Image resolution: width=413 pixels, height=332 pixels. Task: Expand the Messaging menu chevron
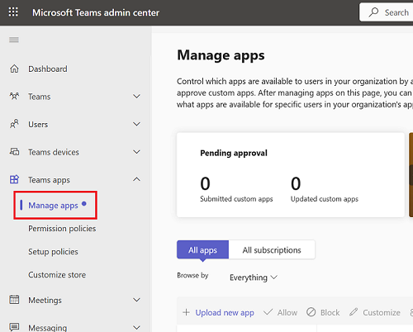point(136,328)
